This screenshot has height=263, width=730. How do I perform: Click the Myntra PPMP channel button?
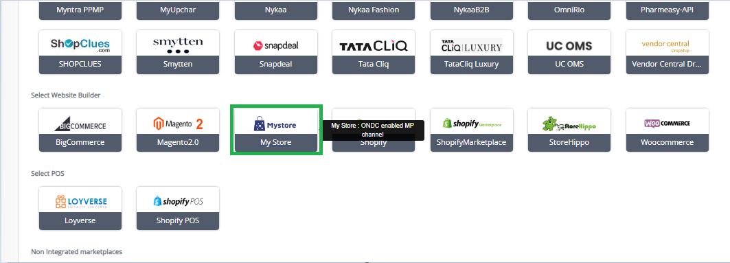tap(80, 10)
